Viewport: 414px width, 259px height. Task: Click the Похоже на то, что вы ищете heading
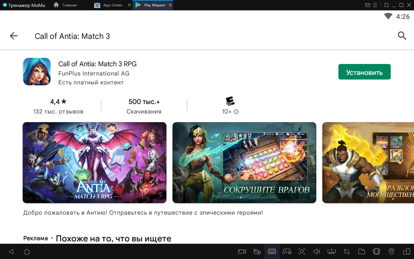[x=114, y=239]
